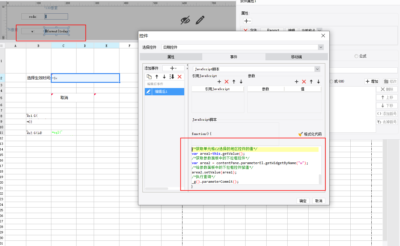Screen dimensions: 400x246
Task: Toggle the crossed-out eye visibility icon
Action: tap(185, 20)
